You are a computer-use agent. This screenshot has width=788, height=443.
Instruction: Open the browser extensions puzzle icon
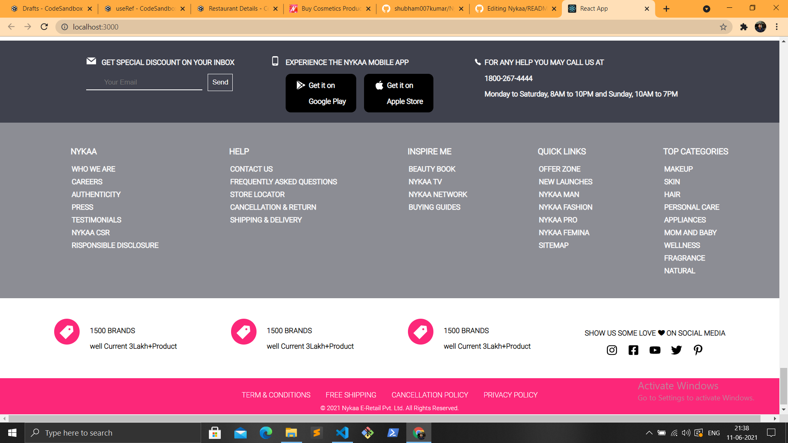tap(744, 27)
